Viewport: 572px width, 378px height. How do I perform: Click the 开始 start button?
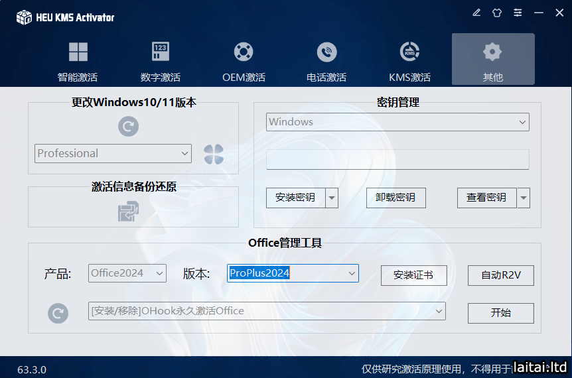tap(501, 313)
